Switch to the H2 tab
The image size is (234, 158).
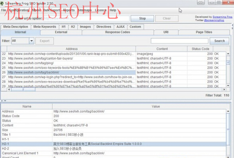coord(73,27)
